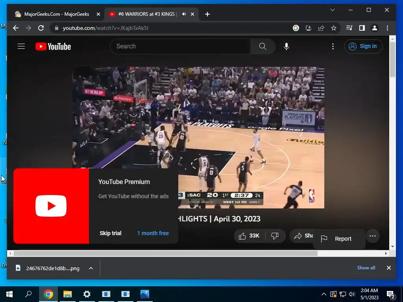Screen dimensions: 403x302
Task: Open Settings gear on taskbar
Action: pyautogui.click(x=87, y=294)
